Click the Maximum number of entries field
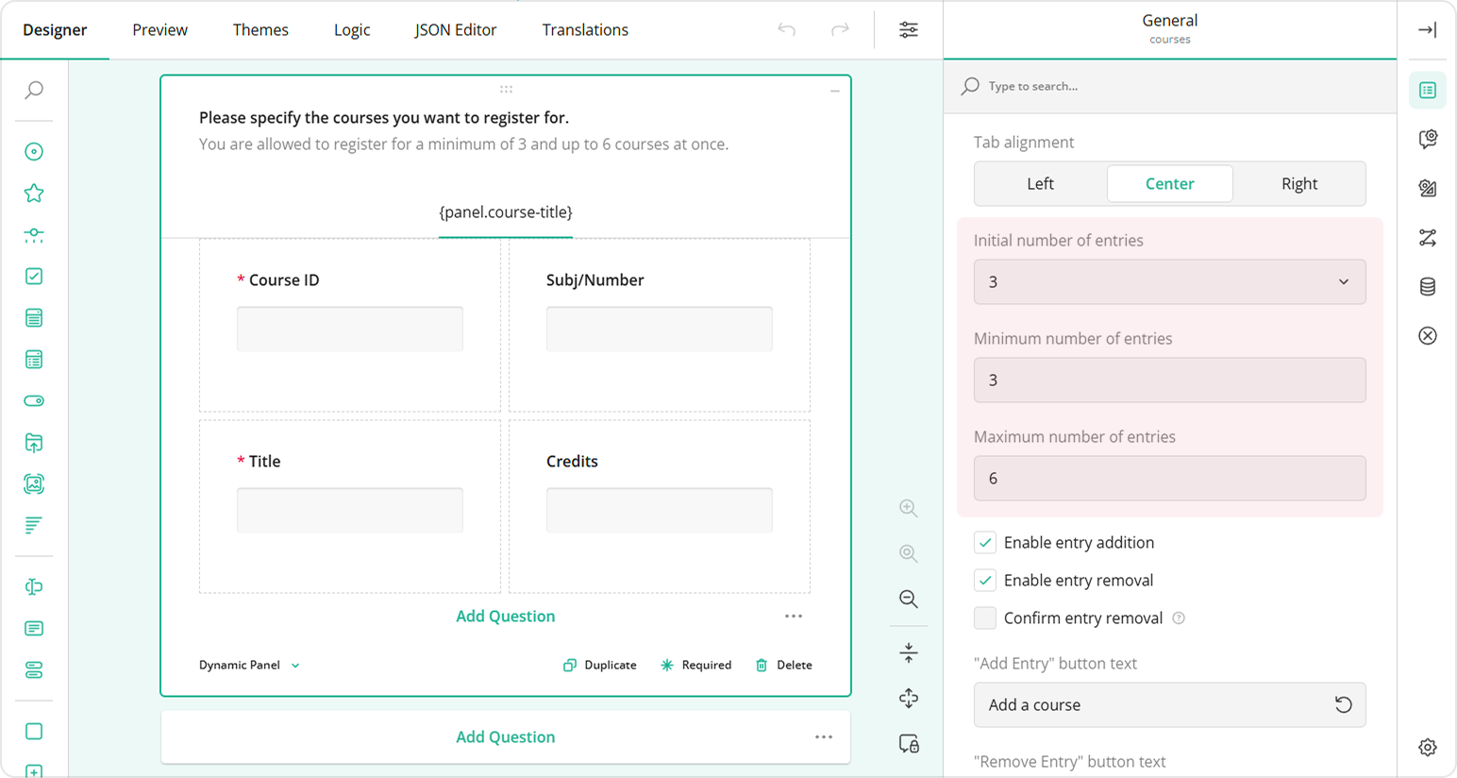The image size is (1457, 778). click(x=1168, y=479)
